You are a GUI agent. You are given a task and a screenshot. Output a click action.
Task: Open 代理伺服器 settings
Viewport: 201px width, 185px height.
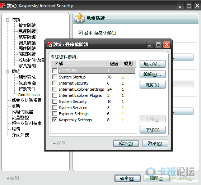tap(22, 112)
